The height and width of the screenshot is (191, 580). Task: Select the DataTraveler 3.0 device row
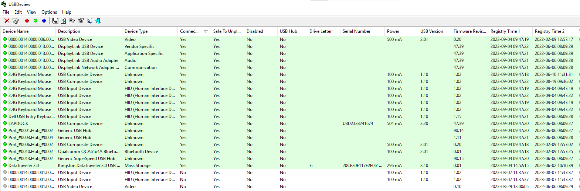tap(290, 166)
